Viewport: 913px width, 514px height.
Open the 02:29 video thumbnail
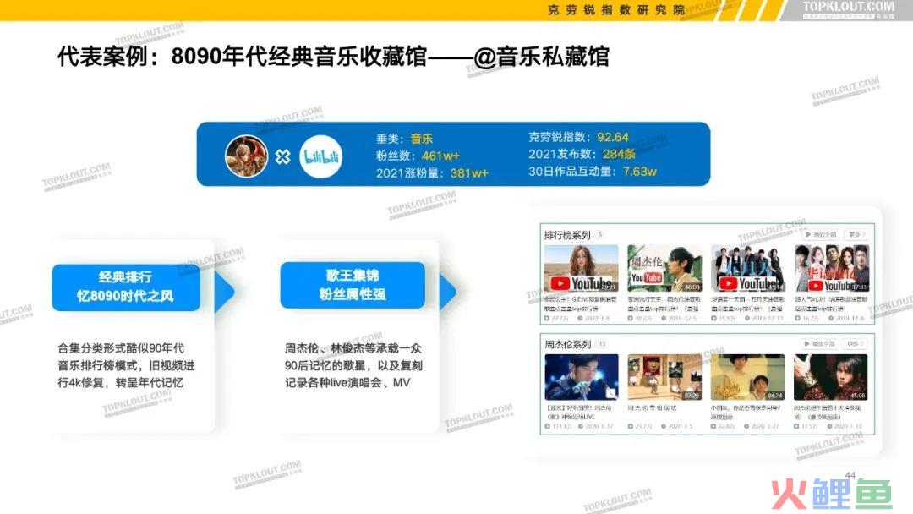tap(664, 377)
